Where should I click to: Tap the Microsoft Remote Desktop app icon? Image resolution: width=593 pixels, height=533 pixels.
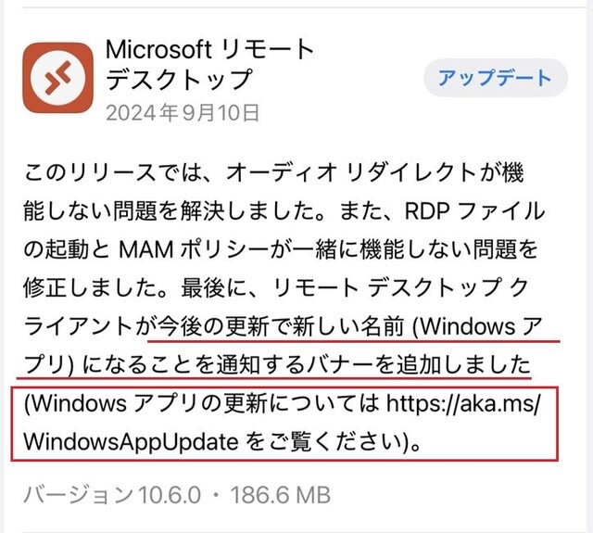(57, 78)
